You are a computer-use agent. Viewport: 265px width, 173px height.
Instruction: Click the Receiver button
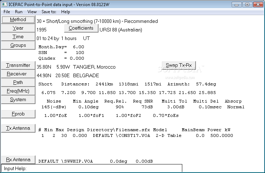pyautogui.click(x=18, y=74)
